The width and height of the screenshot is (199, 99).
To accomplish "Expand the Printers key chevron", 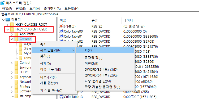I will coord(12,87).
